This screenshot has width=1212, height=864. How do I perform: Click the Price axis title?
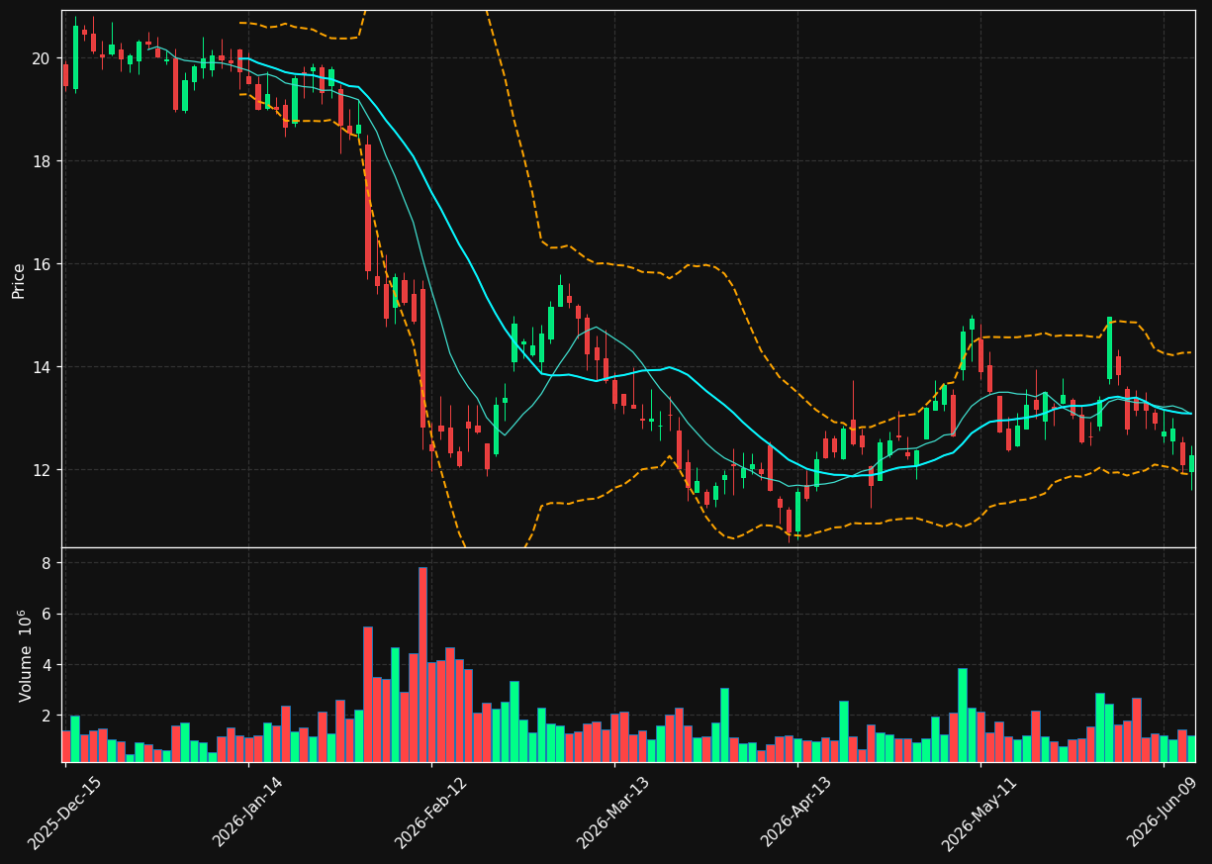pyautogui.click(x=19, y=280)
